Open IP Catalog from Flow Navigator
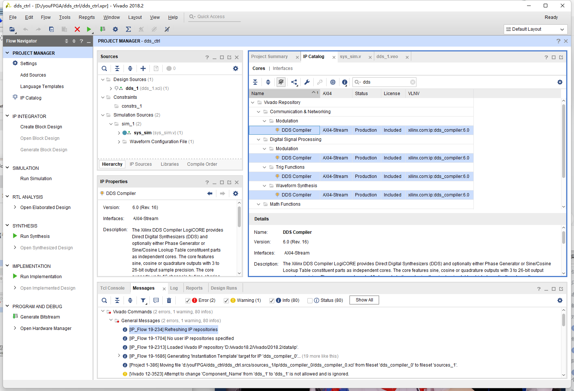The height and width of the screenshot is (391, 574). tap(31, 98)
